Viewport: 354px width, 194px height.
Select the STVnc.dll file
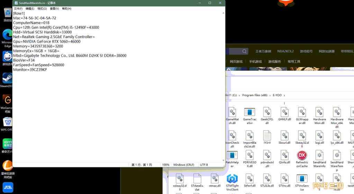pyautogui.click(x=284, y=181)
